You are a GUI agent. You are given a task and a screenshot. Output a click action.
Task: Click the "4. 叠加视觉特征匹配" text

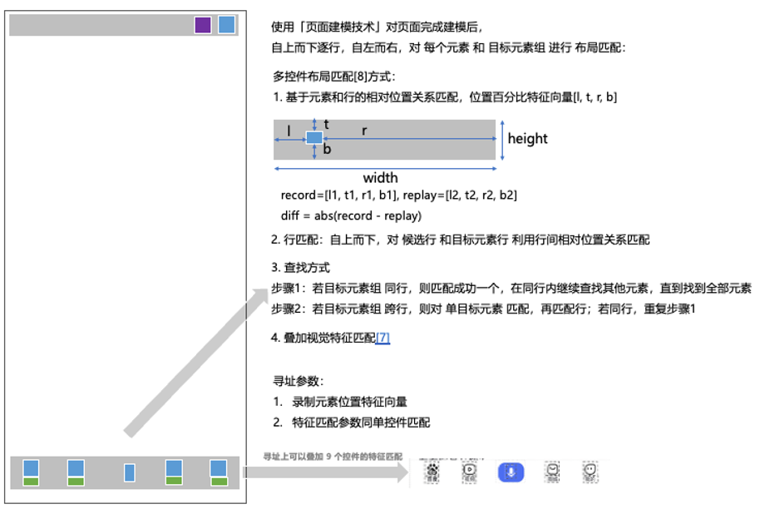[323, 338]
